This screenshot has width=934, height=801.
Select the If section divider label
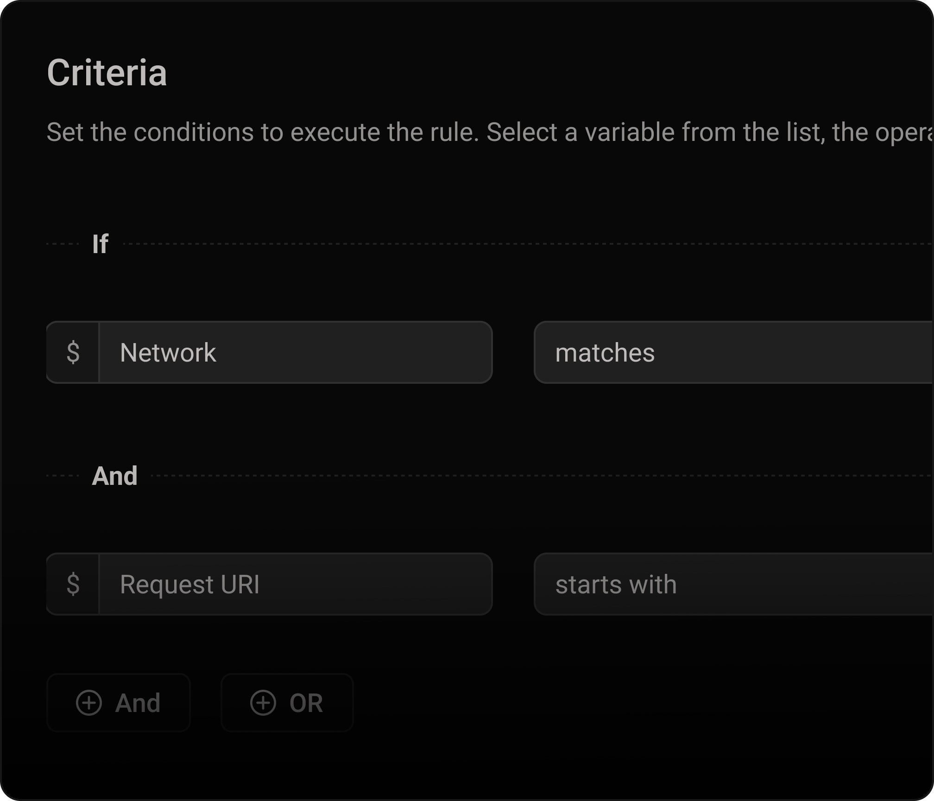[x=101, y=244]
